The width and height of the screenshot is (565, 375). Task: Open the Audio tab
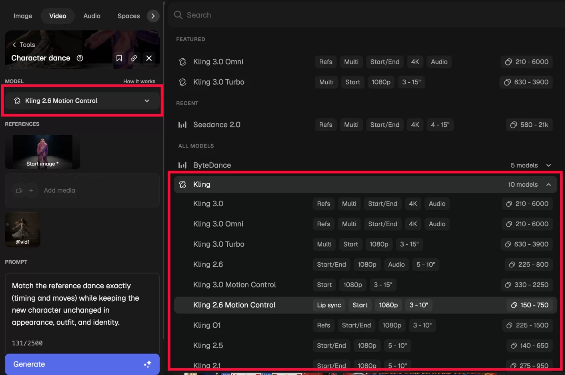pos(92,16)
